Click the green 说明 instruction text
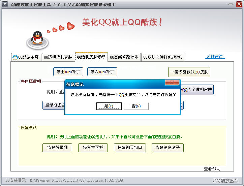 (x=115, y=137)
